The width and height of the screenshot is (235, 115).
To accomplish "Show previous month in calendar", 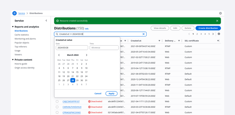I will click(59, 55).
